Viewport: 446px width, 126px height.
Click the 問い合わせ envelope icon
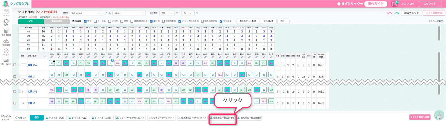click(6, 60)
